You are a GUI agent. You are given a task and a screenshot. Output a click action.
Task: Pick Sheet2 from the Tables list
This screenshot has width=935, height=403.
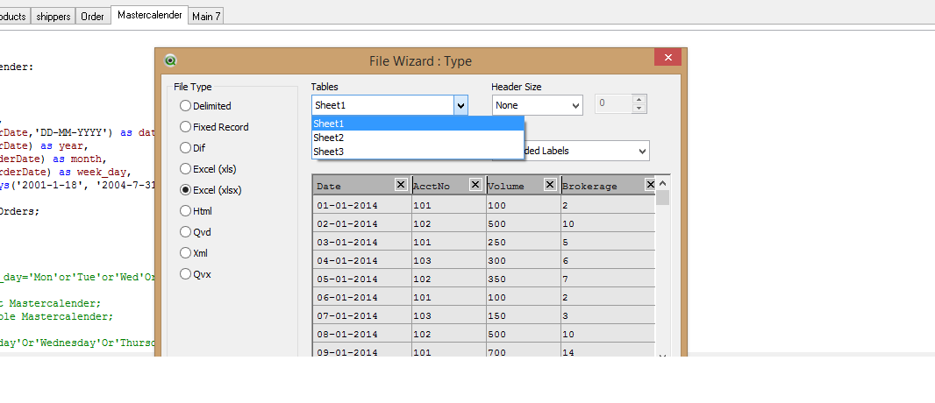pyautogui.click(x=329, y=138)
